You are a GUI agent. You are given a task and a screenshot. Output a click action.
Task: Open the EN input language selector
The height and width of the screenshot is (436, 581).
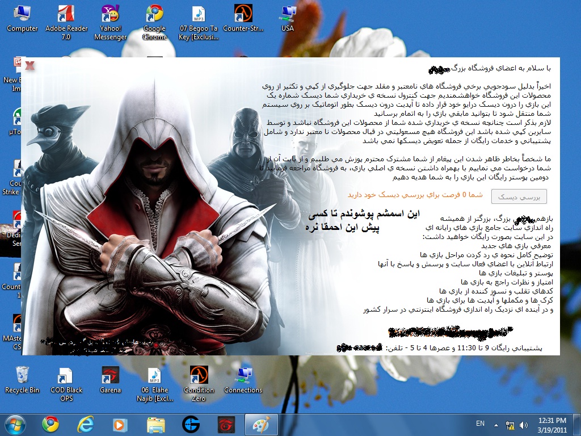[x=480, y=424]
